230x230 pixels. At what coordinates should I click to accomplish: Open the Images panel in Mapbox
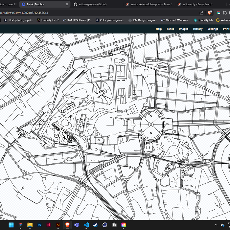[x=183, y=29]
